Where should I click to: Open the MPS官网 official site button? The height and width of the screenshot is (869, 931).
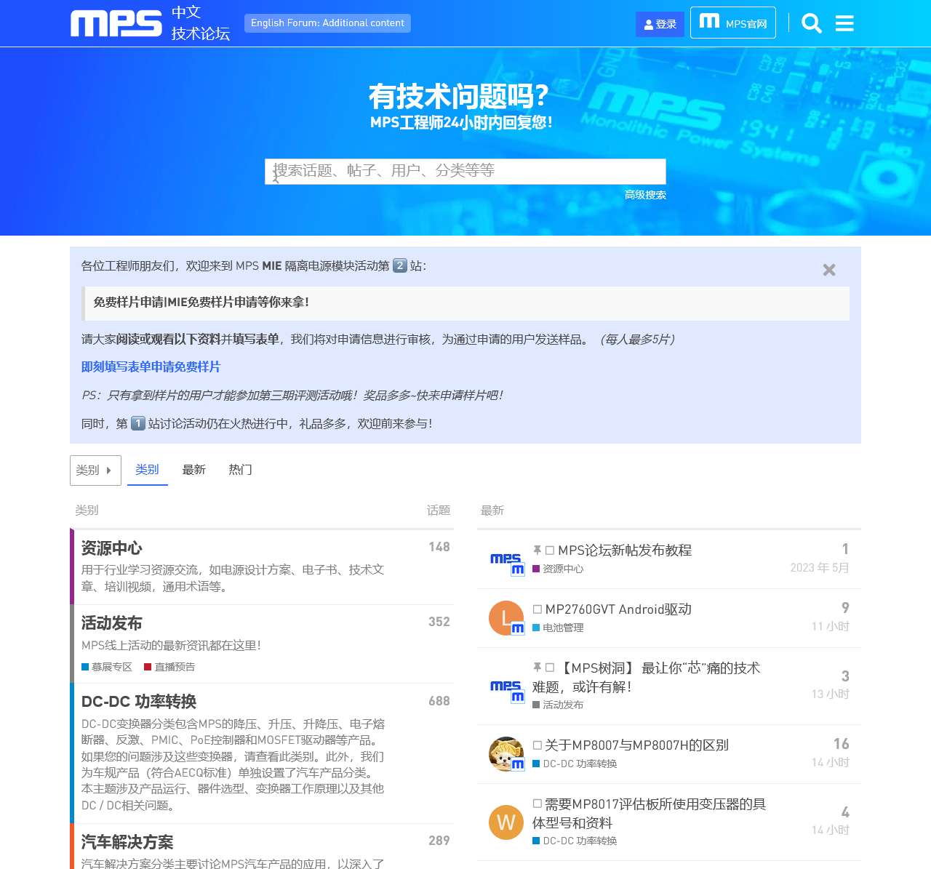point(733,23)
